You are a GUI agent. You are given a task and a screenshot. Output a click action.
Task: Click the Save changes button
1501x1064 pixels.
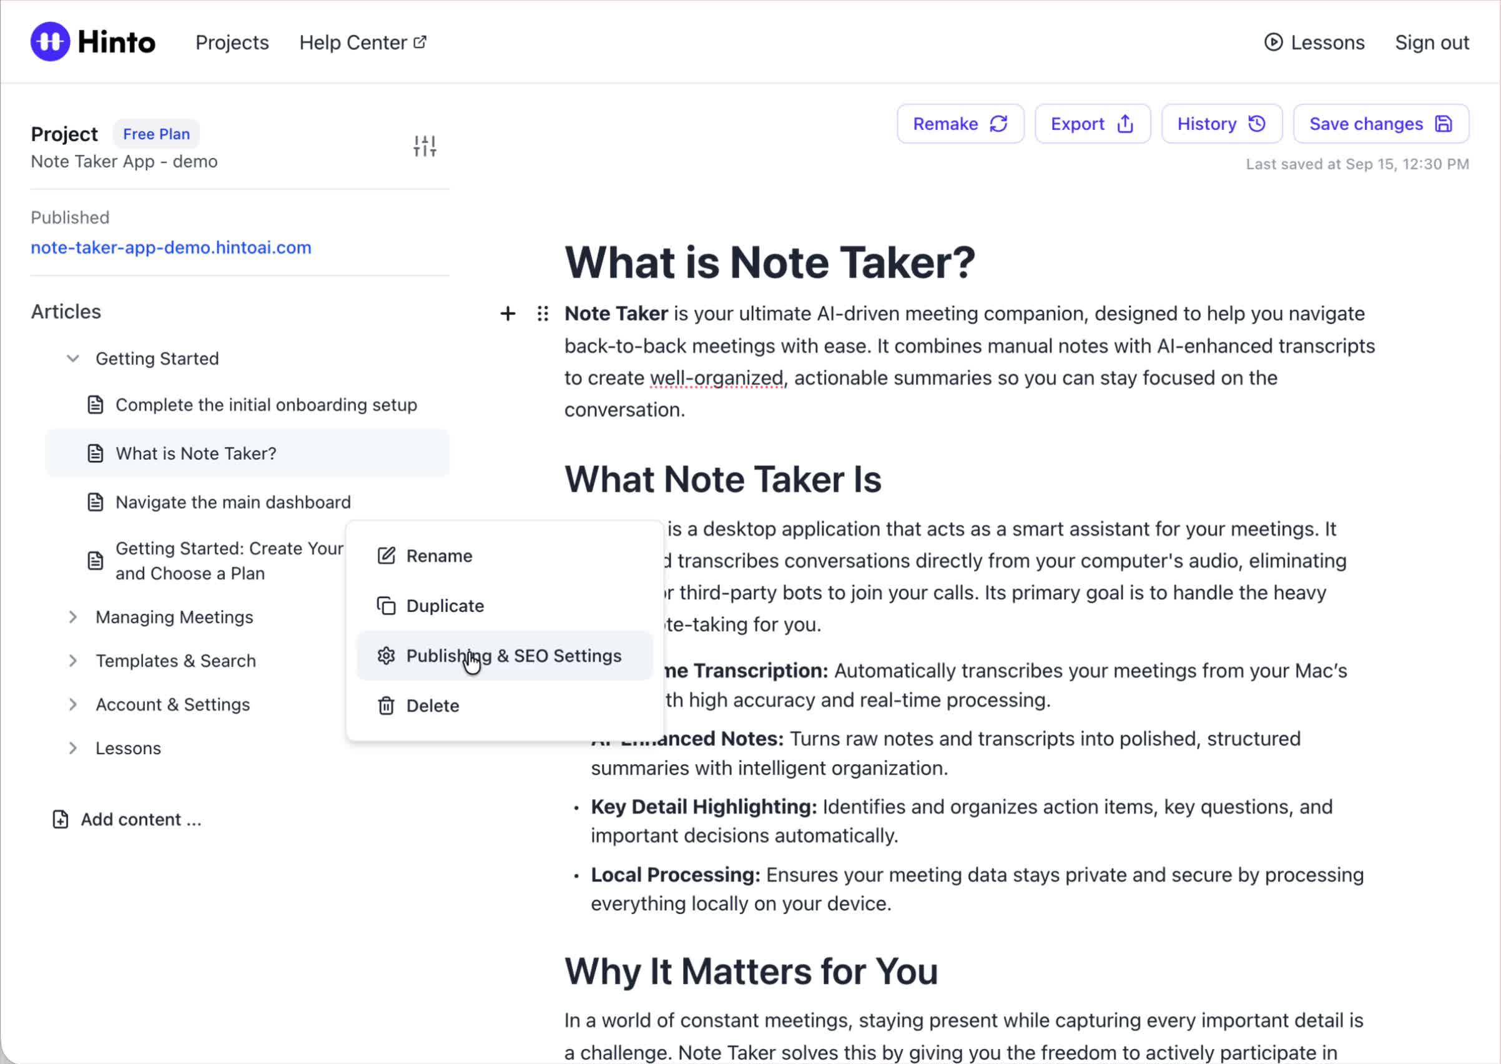point(1380,124)
